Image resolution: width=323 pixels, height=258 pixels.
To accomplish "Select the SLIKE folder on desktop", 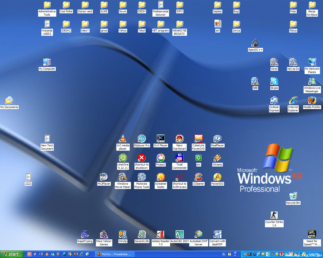I will click(x=104, y=5).
